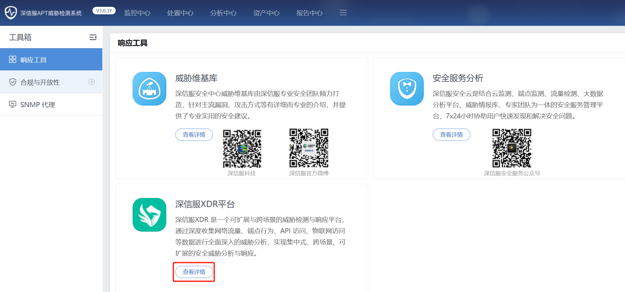
Task: Click the green 深信服XDR平台 app icon
Action: coord(149,215)
